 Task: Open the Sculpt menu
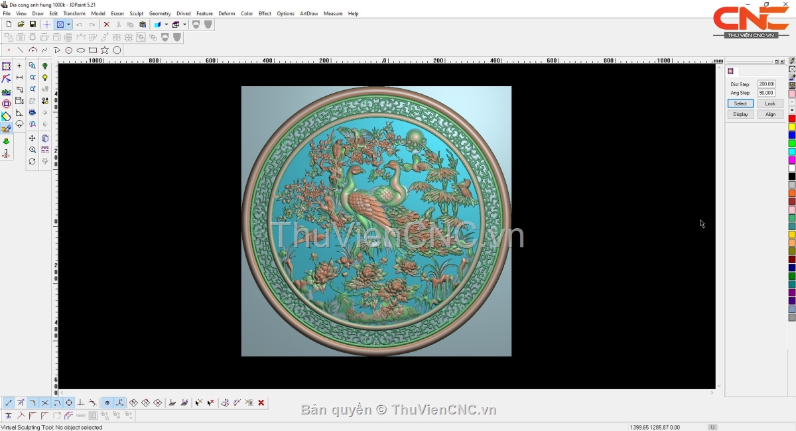tap(136, 13)
